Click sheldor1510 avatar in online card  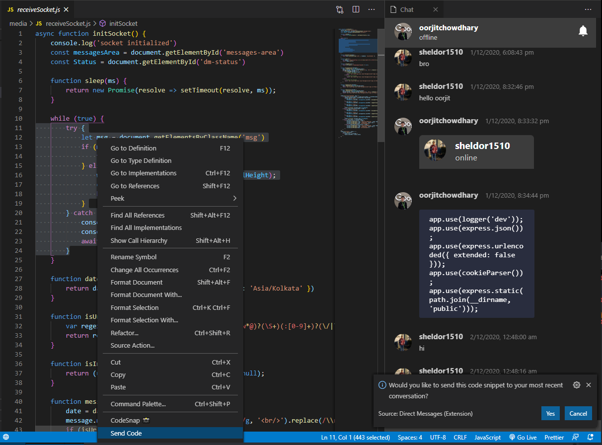pos(435,151)
